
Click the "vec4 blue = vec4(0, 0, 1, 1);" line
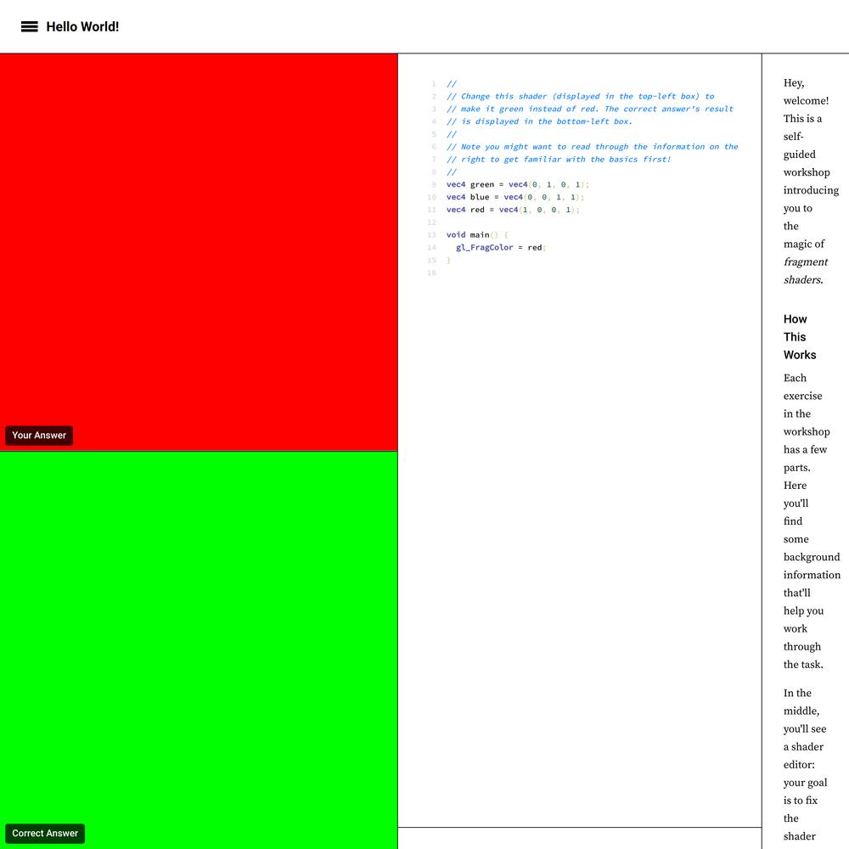tap(515, 197)
